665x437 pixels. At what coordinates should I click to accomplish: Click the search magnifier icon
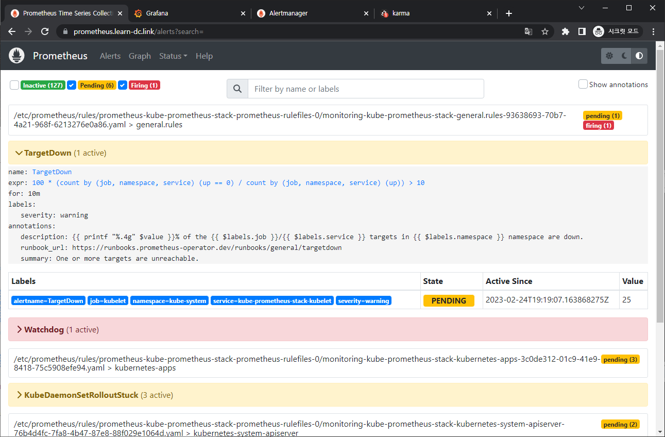point(237,89)
